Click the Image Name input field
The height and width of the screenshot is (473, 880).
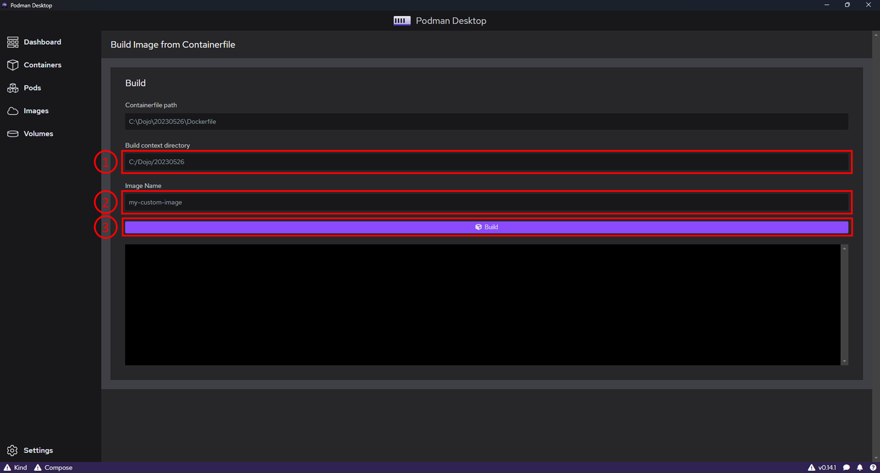click(x=487, y=202)
